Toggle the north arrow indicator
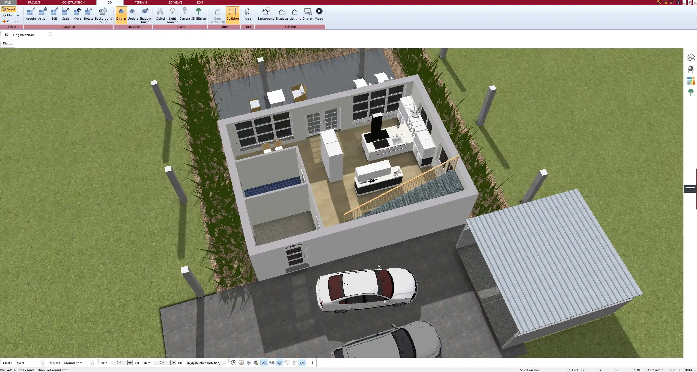 [303, 363]
